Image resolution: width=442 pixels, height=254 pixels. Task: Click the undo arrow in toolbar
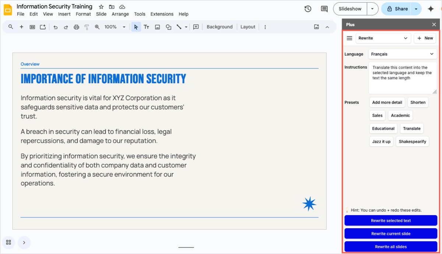coord(56,27)
